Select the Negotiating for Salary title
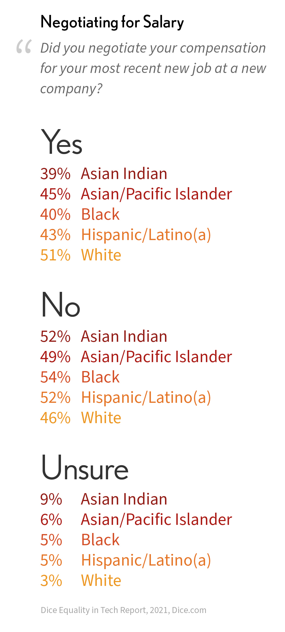This screenshot has width=285, height=632. click(x=112, y=22)
